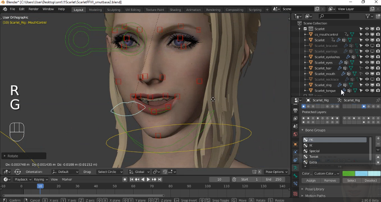
Task: Open the Playback dropdown in timeline
Action: coord(23,180)
